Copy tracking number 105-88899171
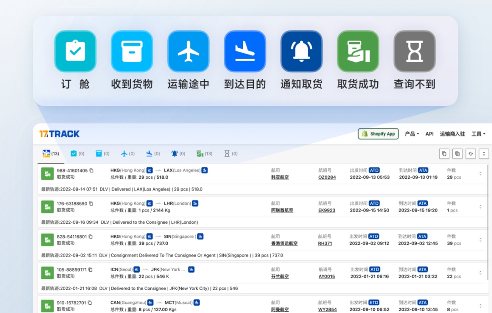This screenshot has height=313, width=492. click(x=90, y=270)
